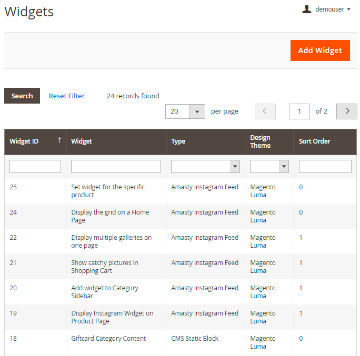Click the Reset Filter link
This screenshot has height=356, width=360.
(x=67, y=96)
